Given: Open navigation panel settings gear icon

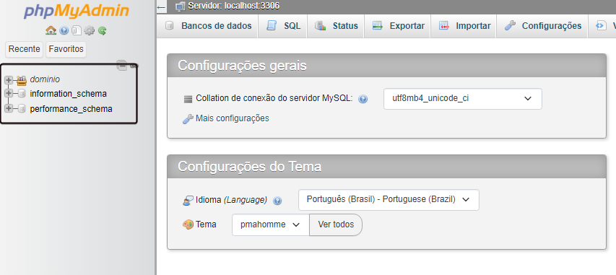Looking at the screenshot, I should 90,30.
